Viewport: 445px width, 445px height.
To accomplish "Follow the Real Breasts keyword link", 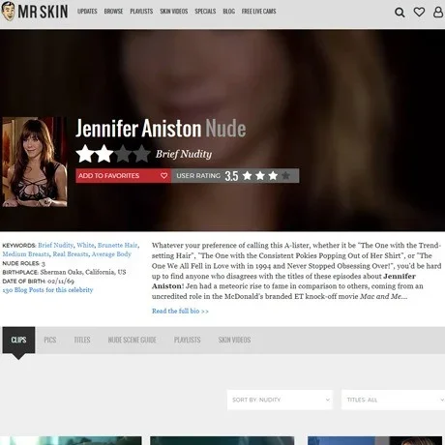I will (71, 254).
